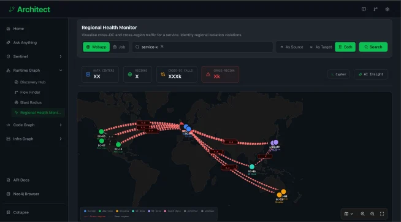The image size is (401, 222).
Task: Click the git branch icon in header
Action: click(375, 9)
